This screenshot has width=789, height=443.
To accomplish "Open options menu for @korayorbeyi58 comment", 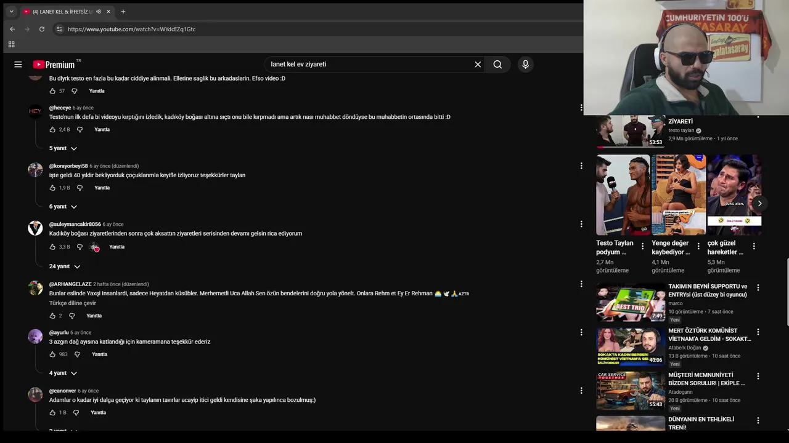I will coord(581,166).
